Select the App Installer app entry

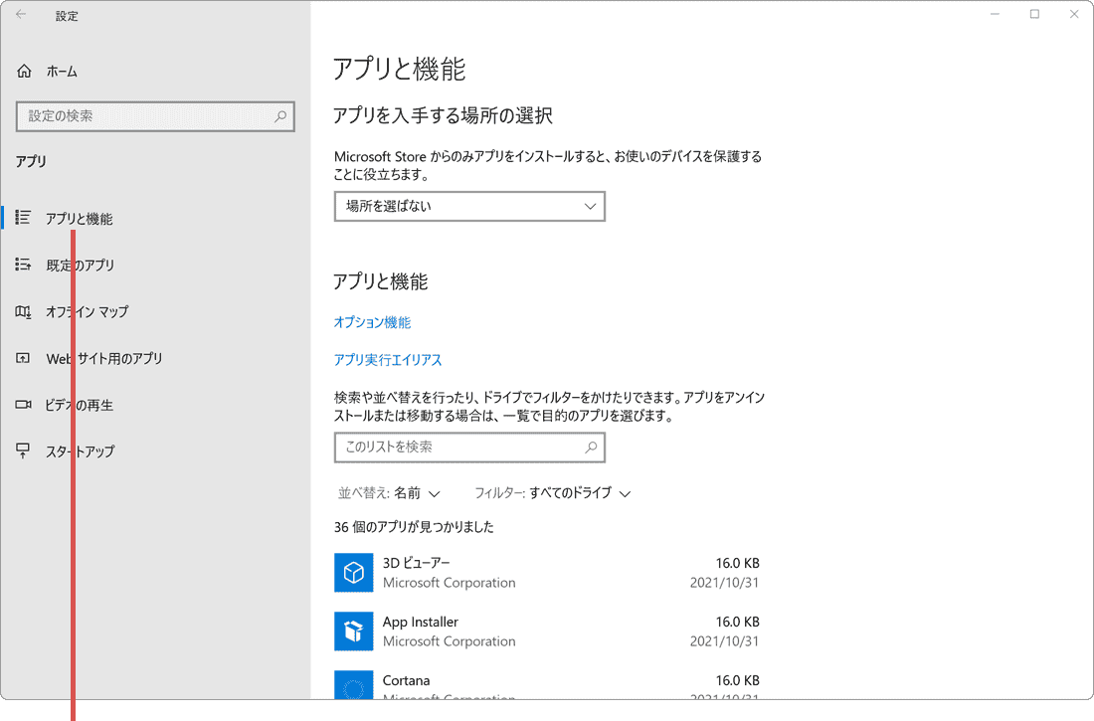pyautogui.click(x=421, y=631)
